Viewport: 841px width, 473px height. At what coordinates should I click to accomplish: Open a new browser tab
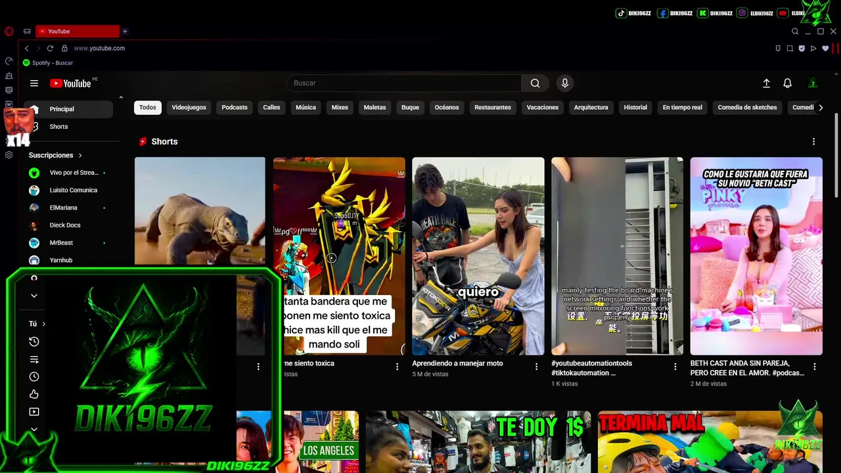coord(124,31)
